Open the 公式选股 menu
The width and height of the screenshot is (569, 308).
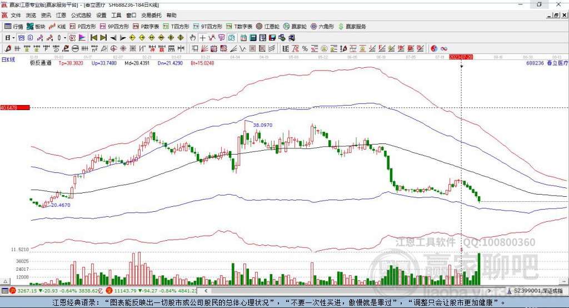(x=81, y=15)
